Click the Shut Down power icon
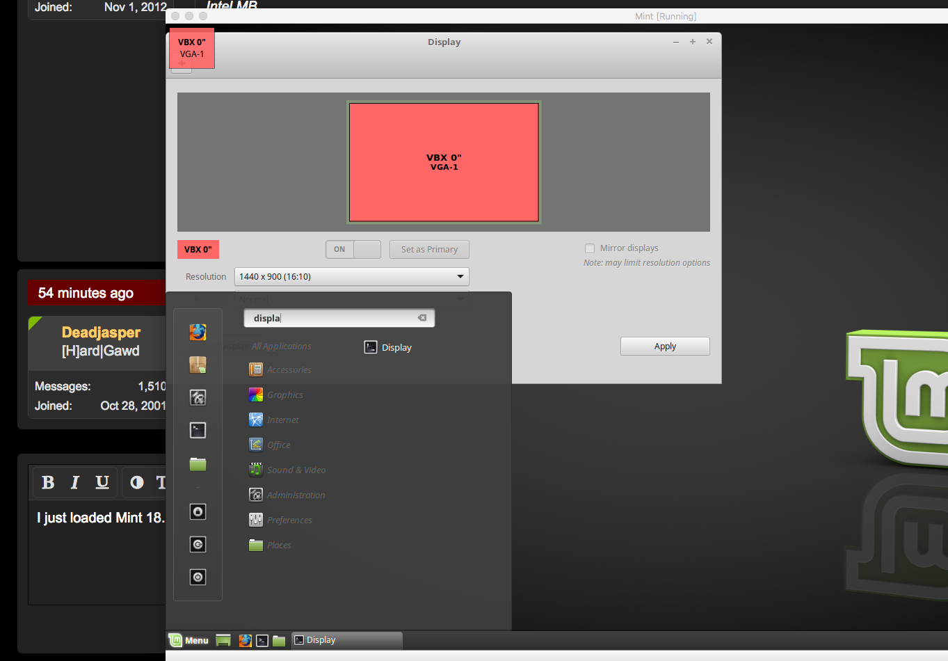Image resolution: width=948 pixels, height=661 pixels. [198, 578]
